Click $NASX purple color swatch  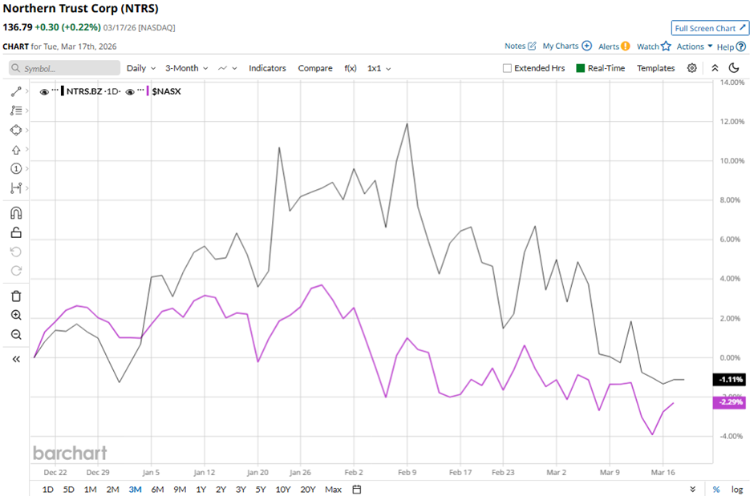pos(148,91)
